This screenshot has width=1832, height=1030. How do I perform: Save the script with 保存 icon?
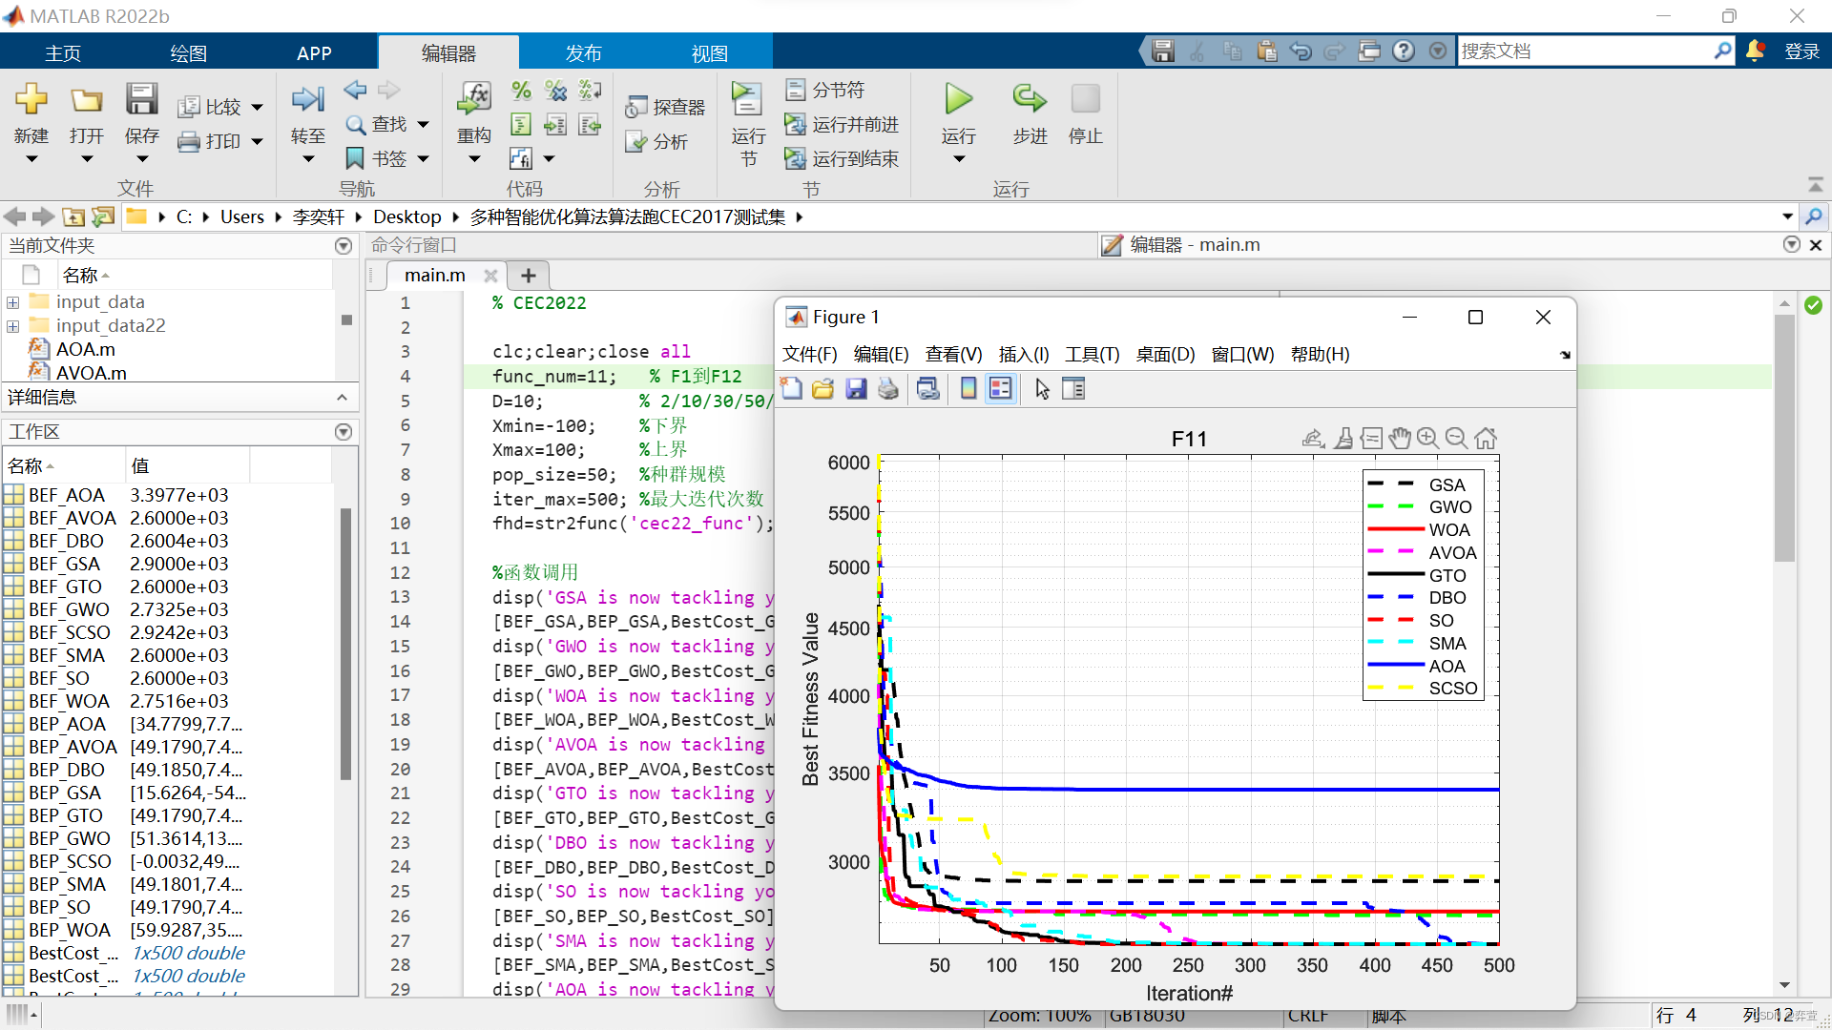(141, 99)
